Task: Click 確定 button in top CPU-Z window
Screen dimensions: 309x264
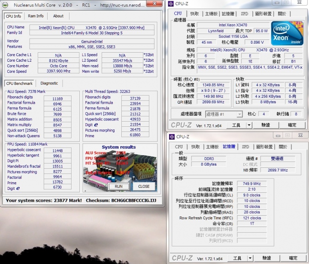Action: coord(292,125)
